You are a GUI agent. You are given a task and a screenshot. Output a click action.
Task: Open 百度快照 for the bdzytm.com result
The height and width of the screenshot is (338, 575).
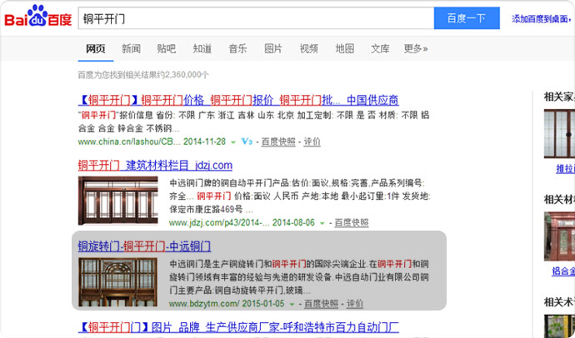tap(321, 304)
